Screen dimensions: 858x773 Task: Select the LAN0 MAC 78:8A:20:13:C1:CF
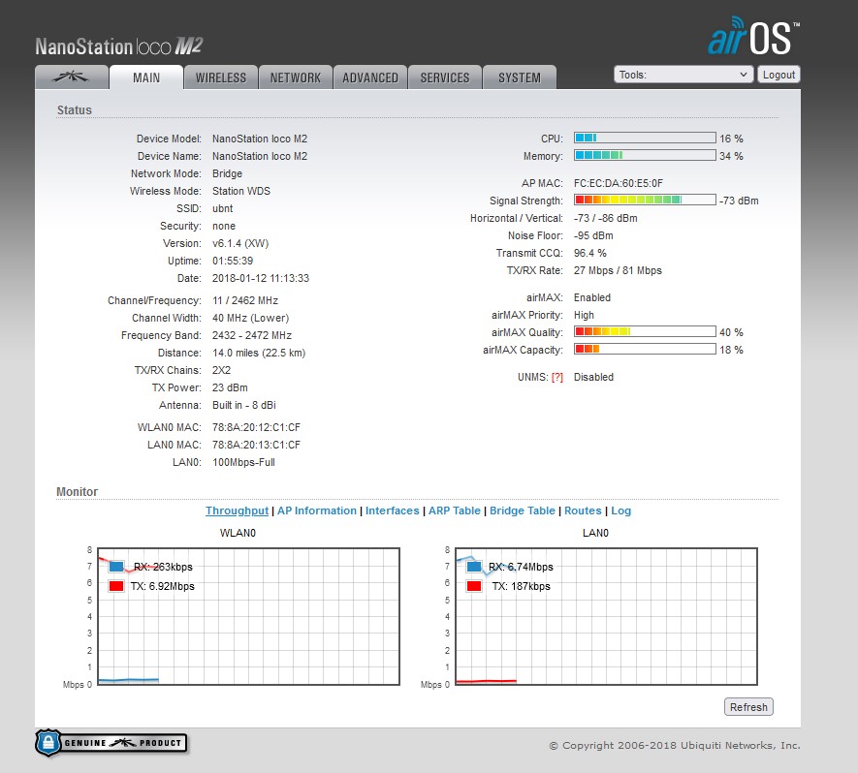tap(256, 445)
